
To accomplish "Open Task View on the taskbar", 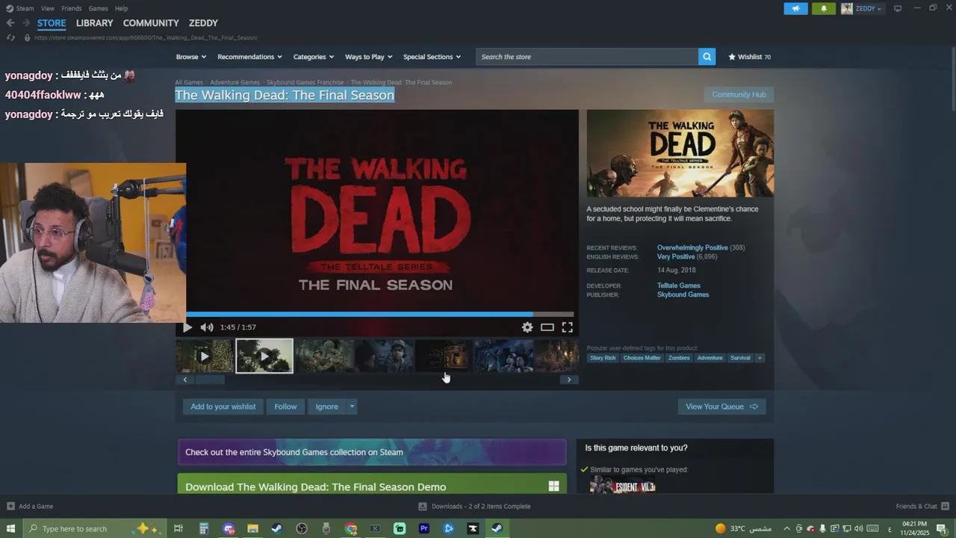I will (179, 528).
